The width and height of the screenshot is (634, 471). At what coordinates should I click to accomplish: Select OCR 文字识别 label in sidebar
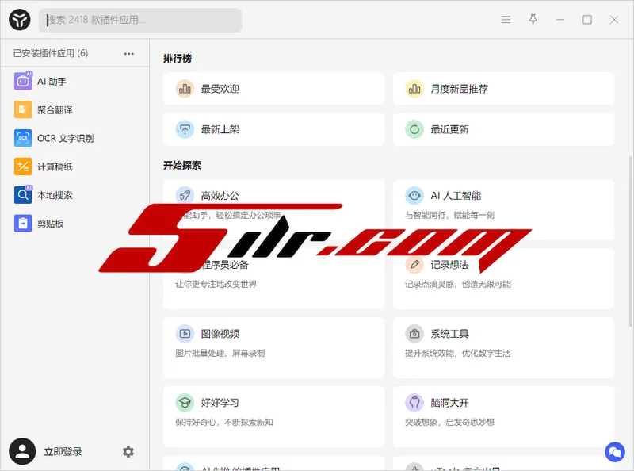coord(66,139)
